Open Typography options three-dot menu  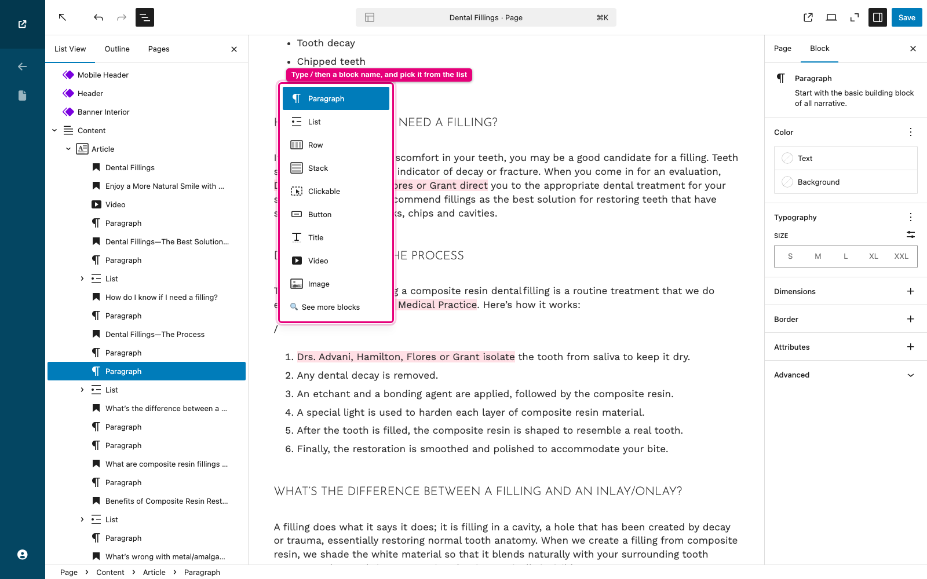pos(911,217)
